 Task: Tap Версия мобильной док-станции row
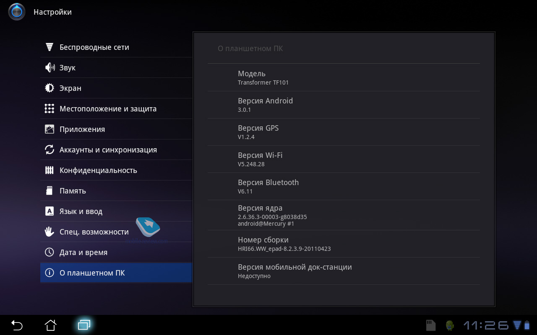[x=344, y=271]
